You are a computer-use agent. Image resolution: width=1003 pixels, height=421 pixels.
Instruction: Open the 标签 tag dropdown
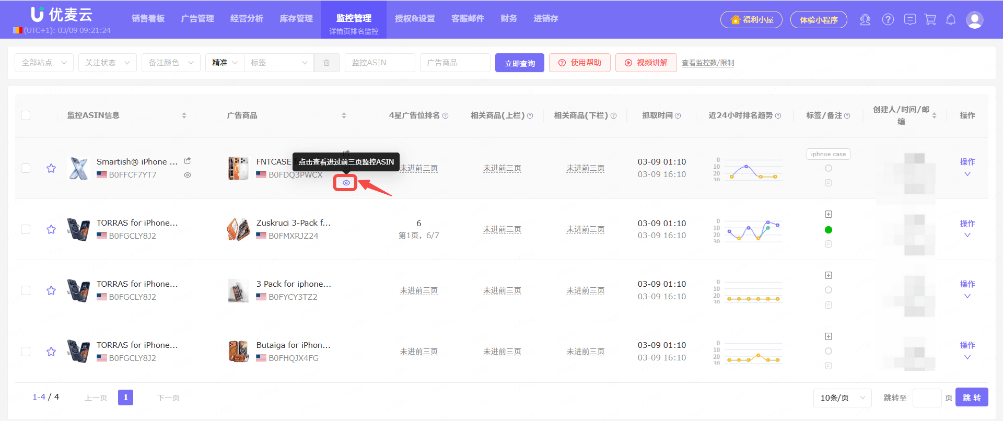click(279, 63)
